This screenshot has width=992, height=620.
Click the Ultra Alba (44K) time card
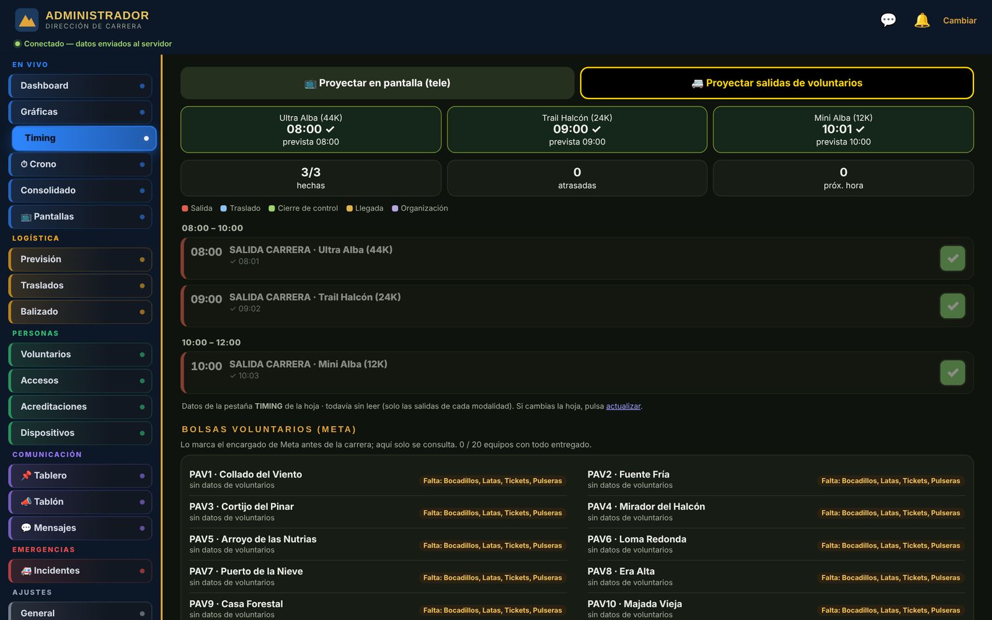pyautogui.click(x=311, y=130)
